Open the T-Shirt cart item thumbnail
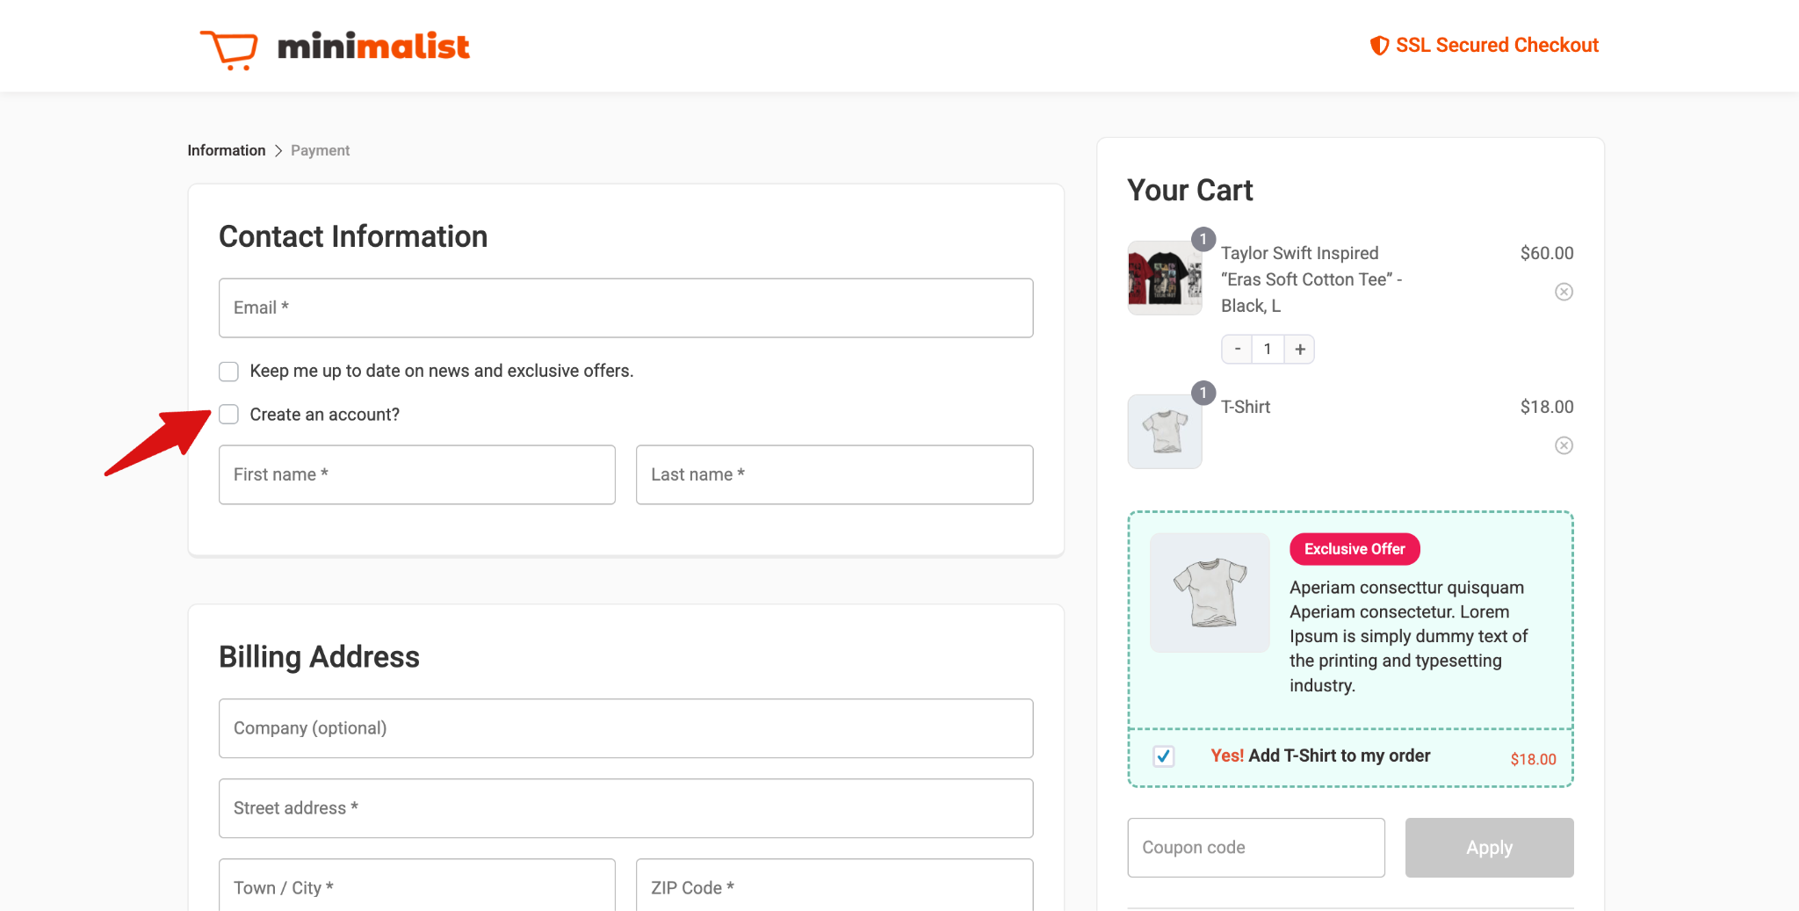Viewport: 1799px width, 911px height. click(1165, 431)
